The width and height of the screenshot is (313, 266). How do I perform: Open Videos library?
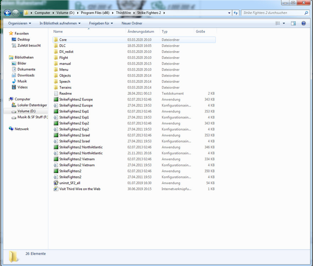(x=22, y=87)
